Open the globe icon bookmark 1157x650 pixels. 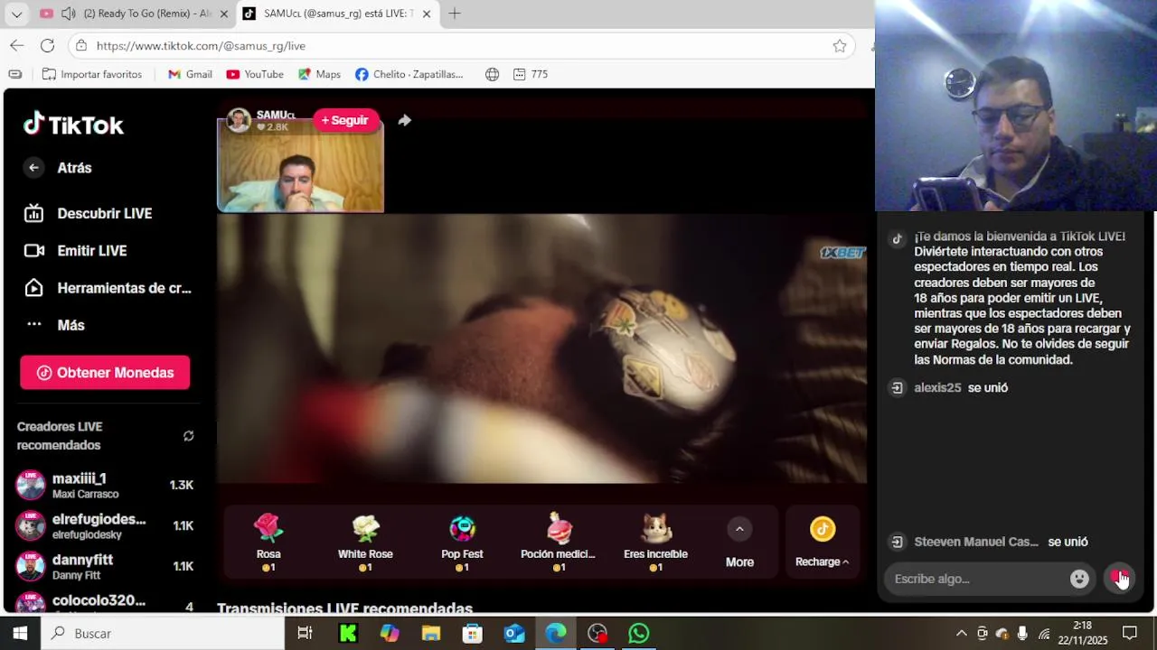[x=492, y=74]
